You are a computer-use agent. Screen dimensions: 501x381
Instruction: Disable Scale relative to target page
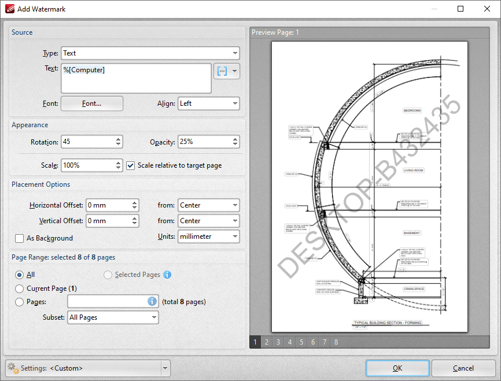(x=130, y=165)
